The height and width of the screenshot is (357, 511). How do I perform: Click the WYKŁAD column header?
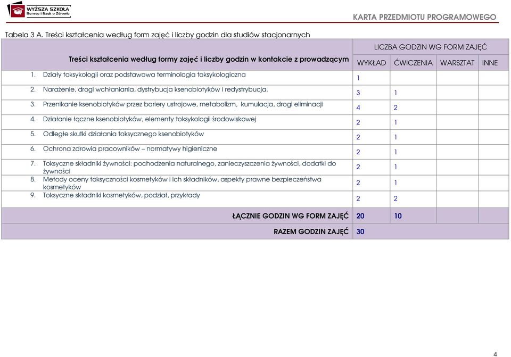(371, 63)
